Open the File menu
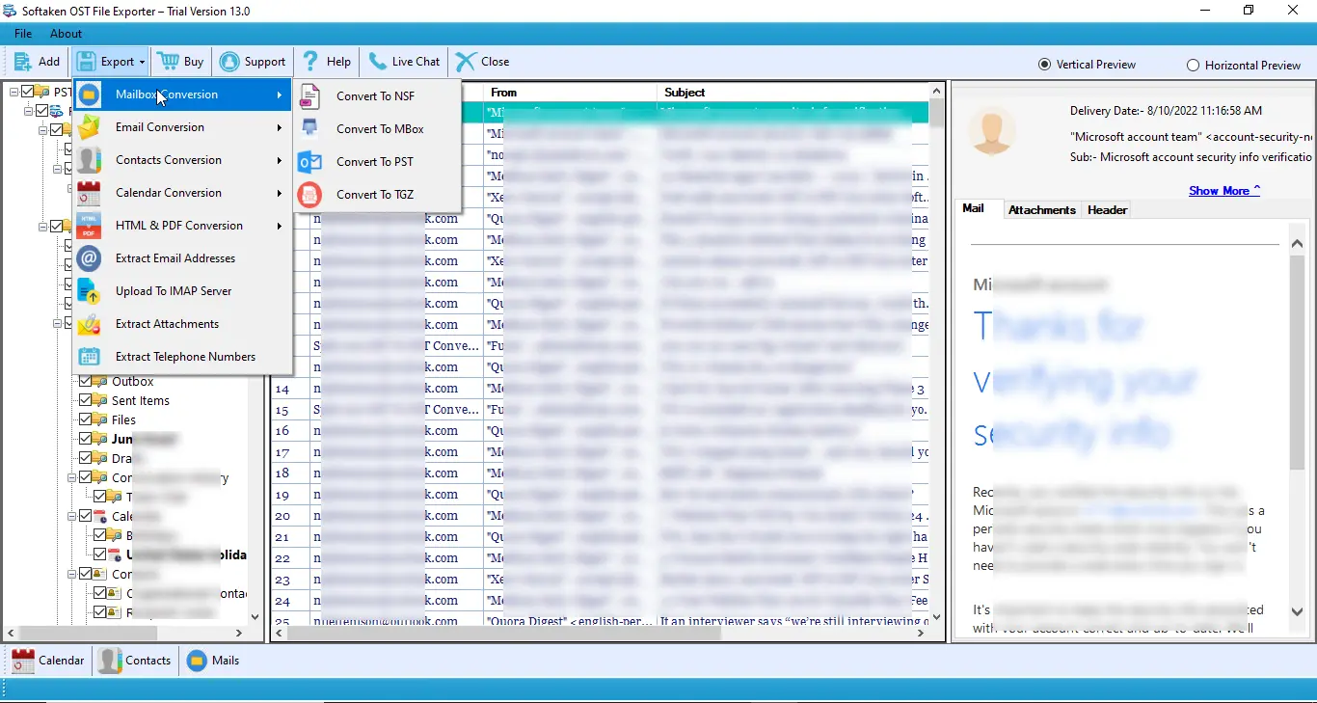 click(x=22, y=33)
